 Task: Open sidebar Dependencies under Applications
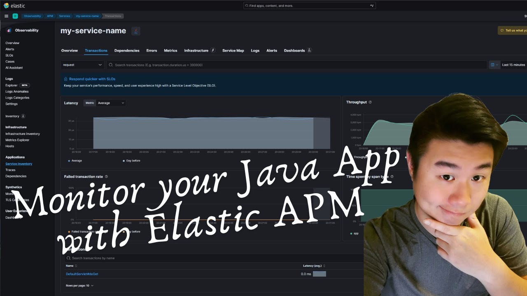pos(16,176)
